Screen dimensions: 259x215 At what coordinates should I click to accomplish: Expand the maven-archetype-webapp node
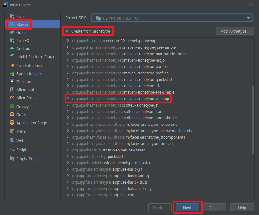[68, 99]
